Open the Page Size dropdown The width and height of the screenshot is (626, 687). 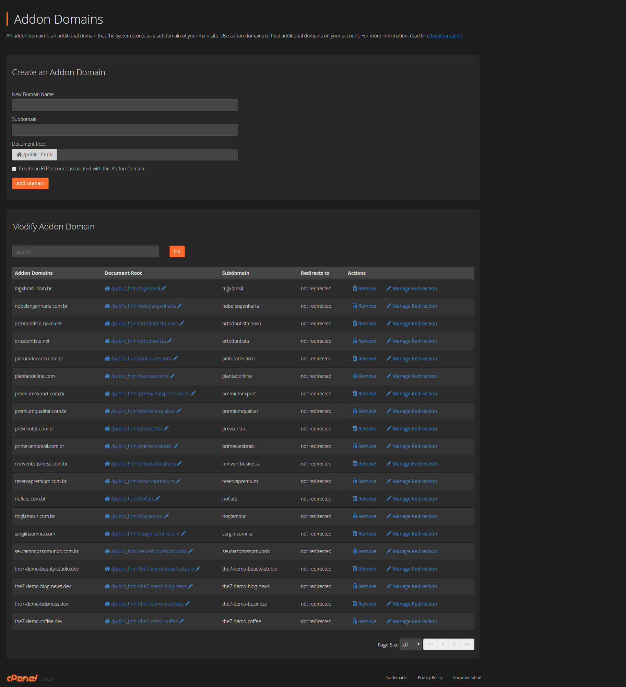tap(411, 644)
